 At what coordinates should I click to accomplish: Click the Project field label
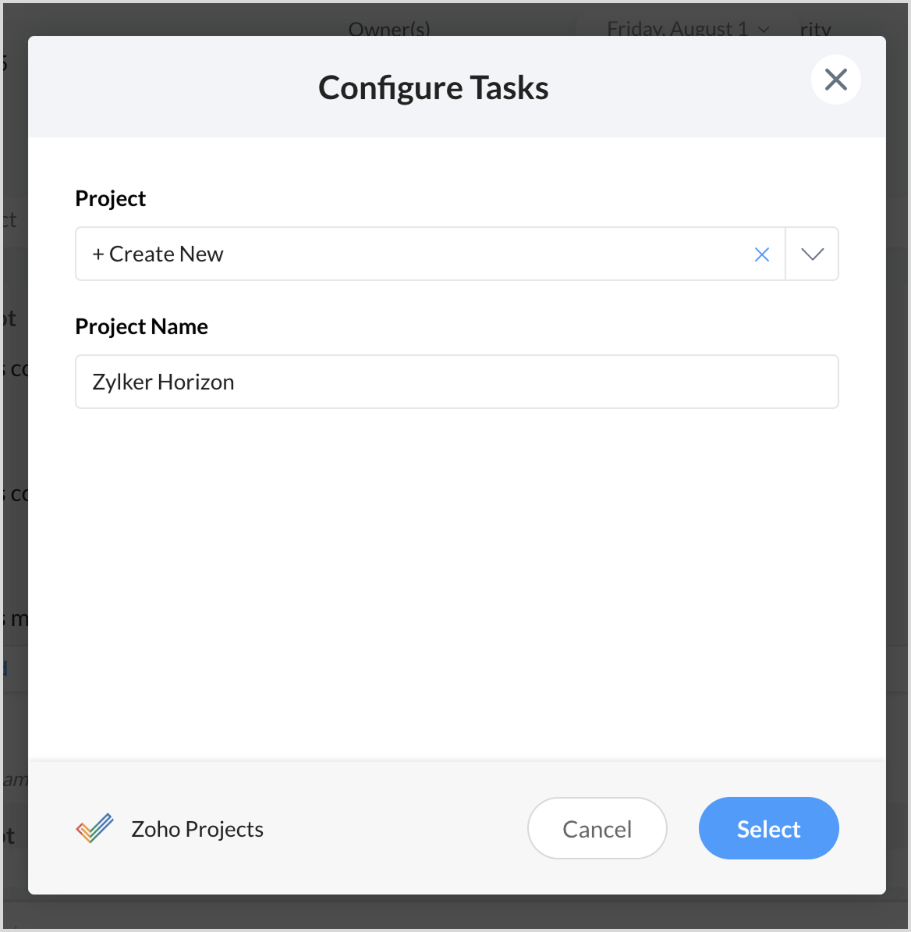[x=110, y=198]
